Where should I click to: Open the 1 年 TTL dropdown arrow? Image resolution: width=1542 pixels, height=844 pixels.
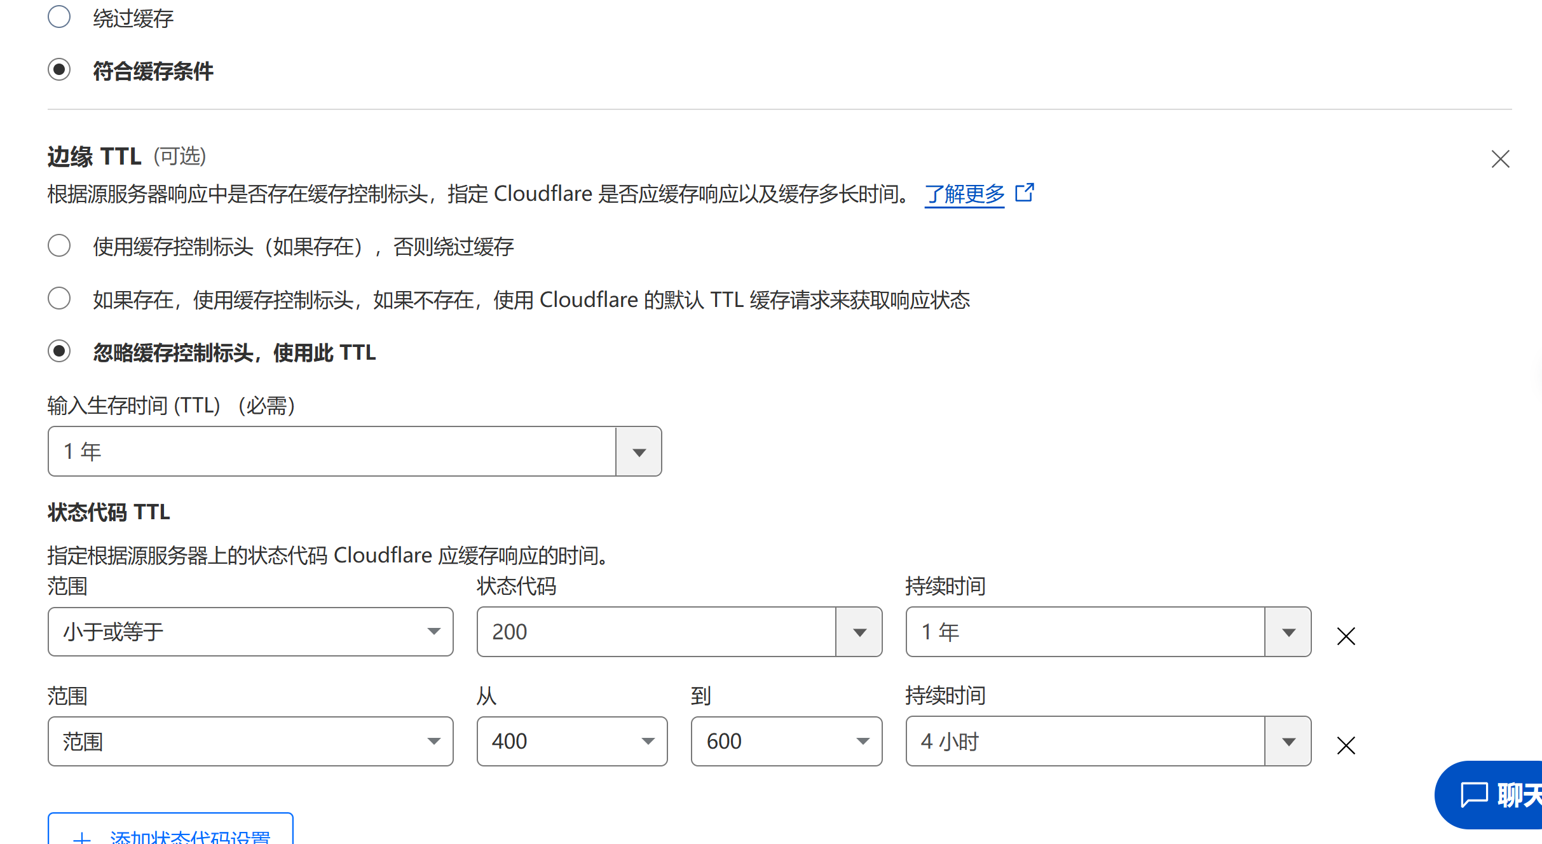[639, 452]
